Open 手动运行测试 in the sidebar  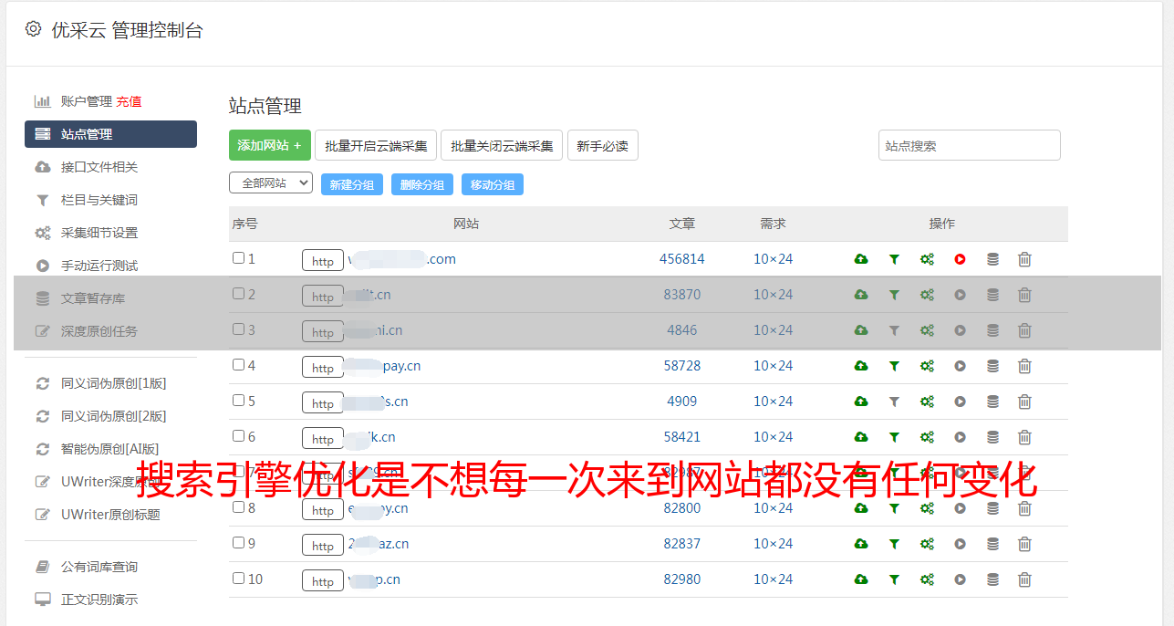(99, 266)
